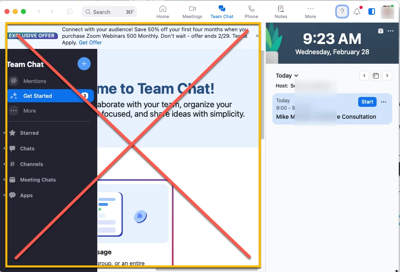This screenshot has width=400, height=272.
Task: Go to the Notes tab
Action: (x=281, y=12)
